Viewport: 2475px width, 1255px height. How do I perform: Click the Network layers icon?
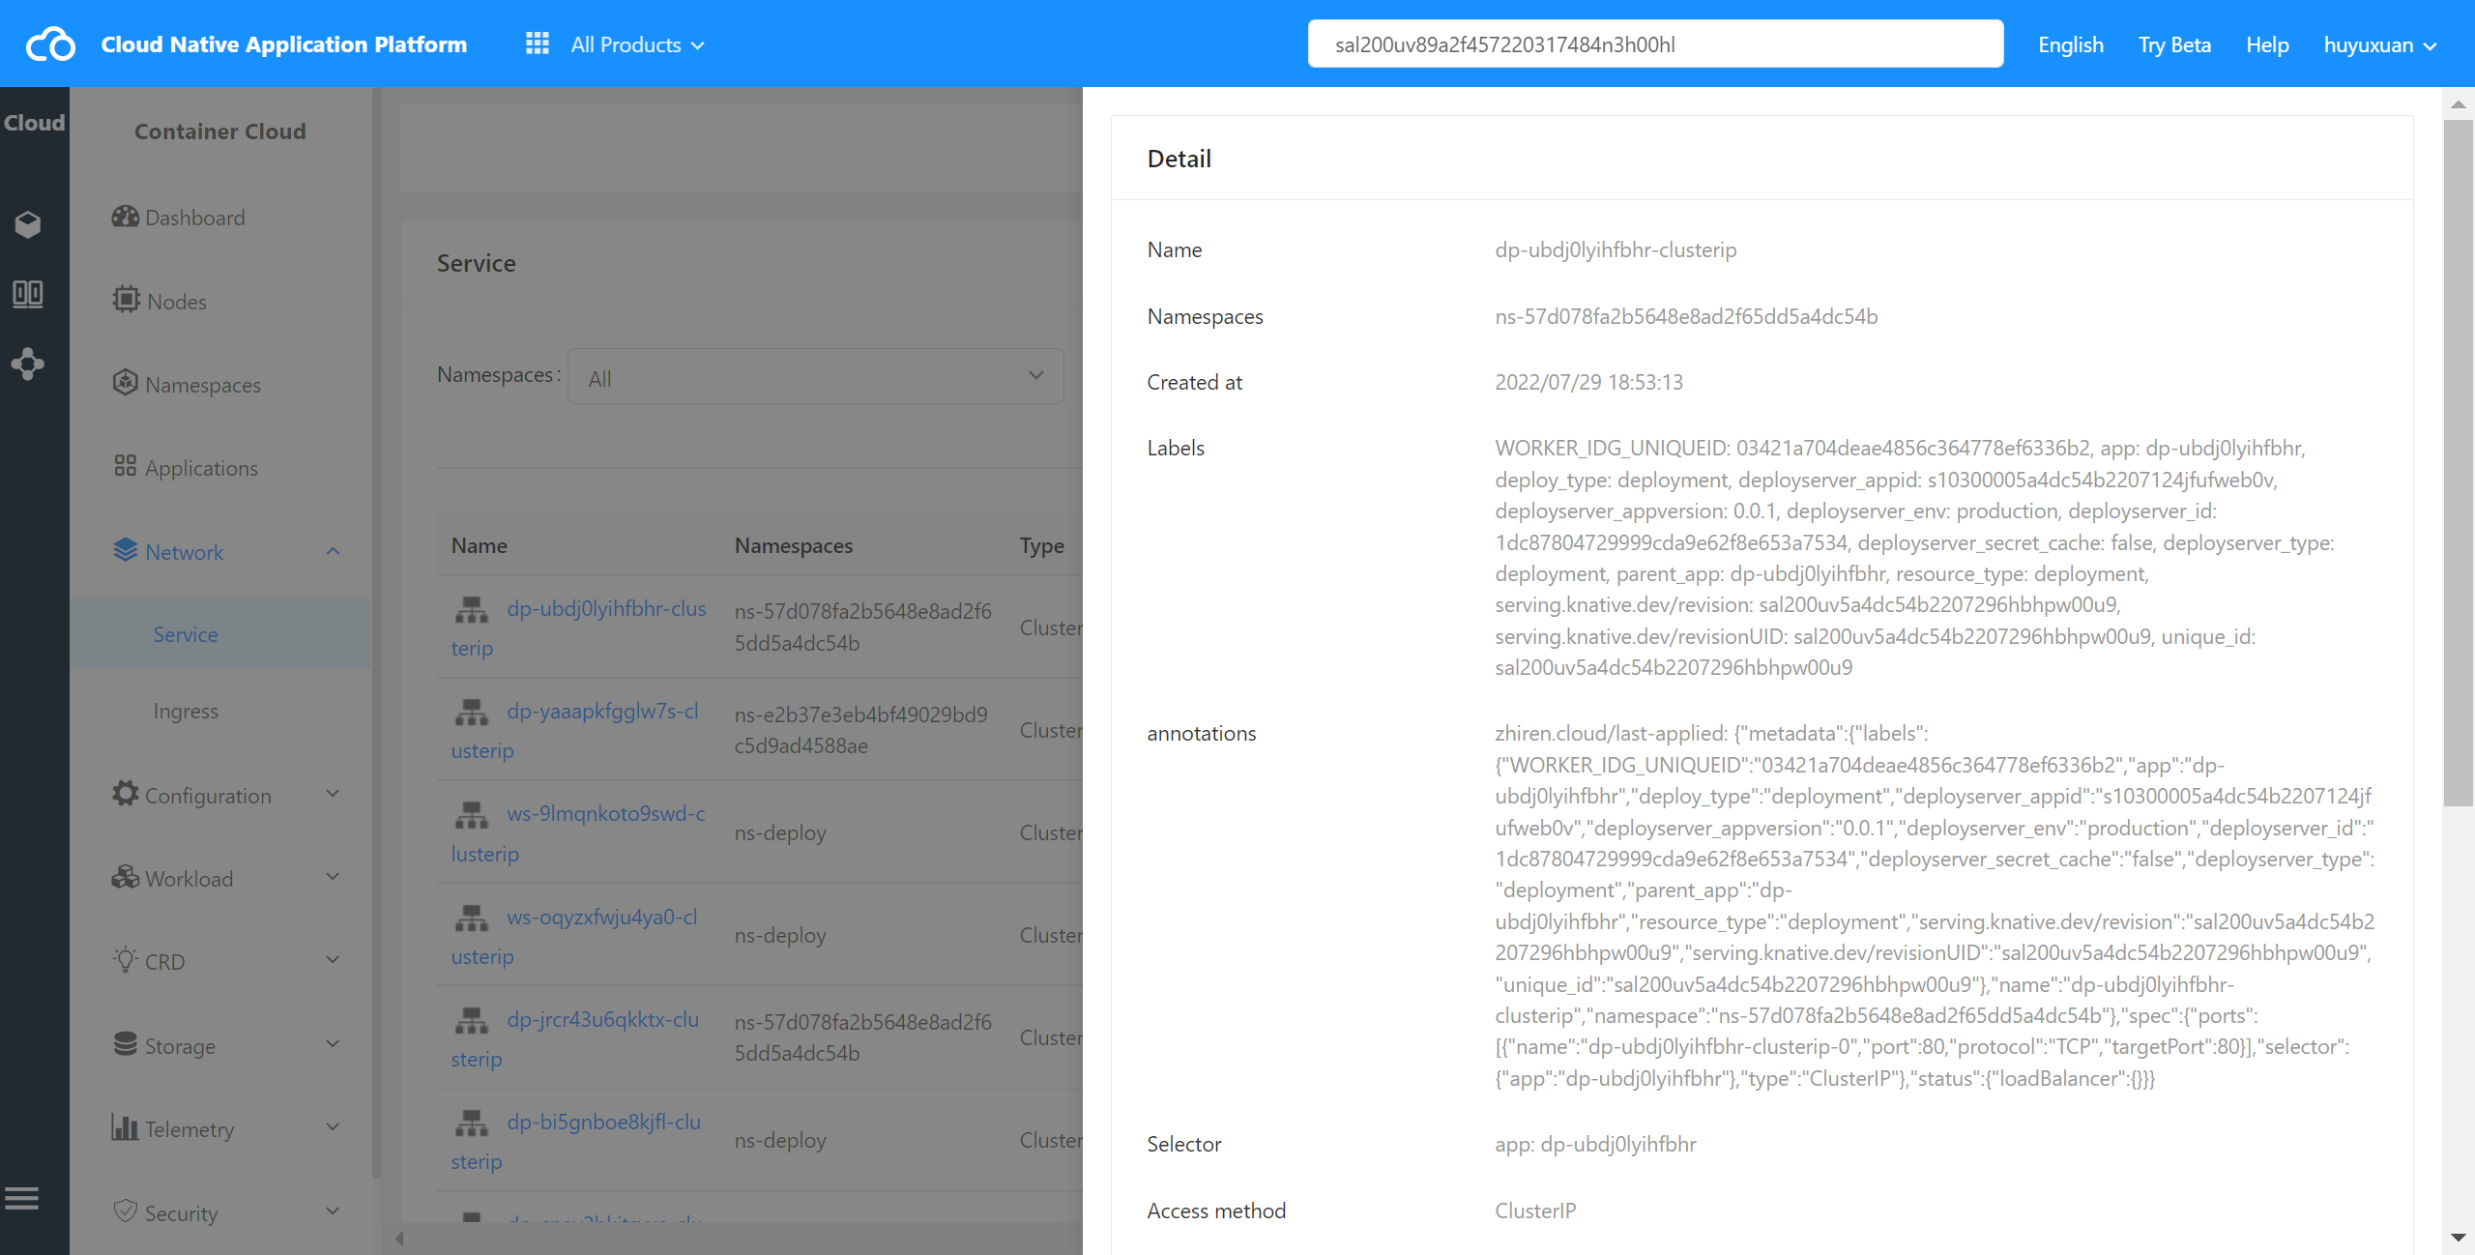[x=126, y=550]
